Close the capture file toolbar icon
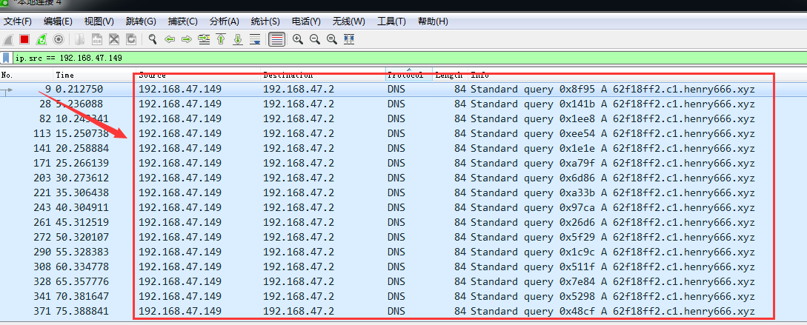Viewport: 807px width, 325px height. [x=114, y=39]
